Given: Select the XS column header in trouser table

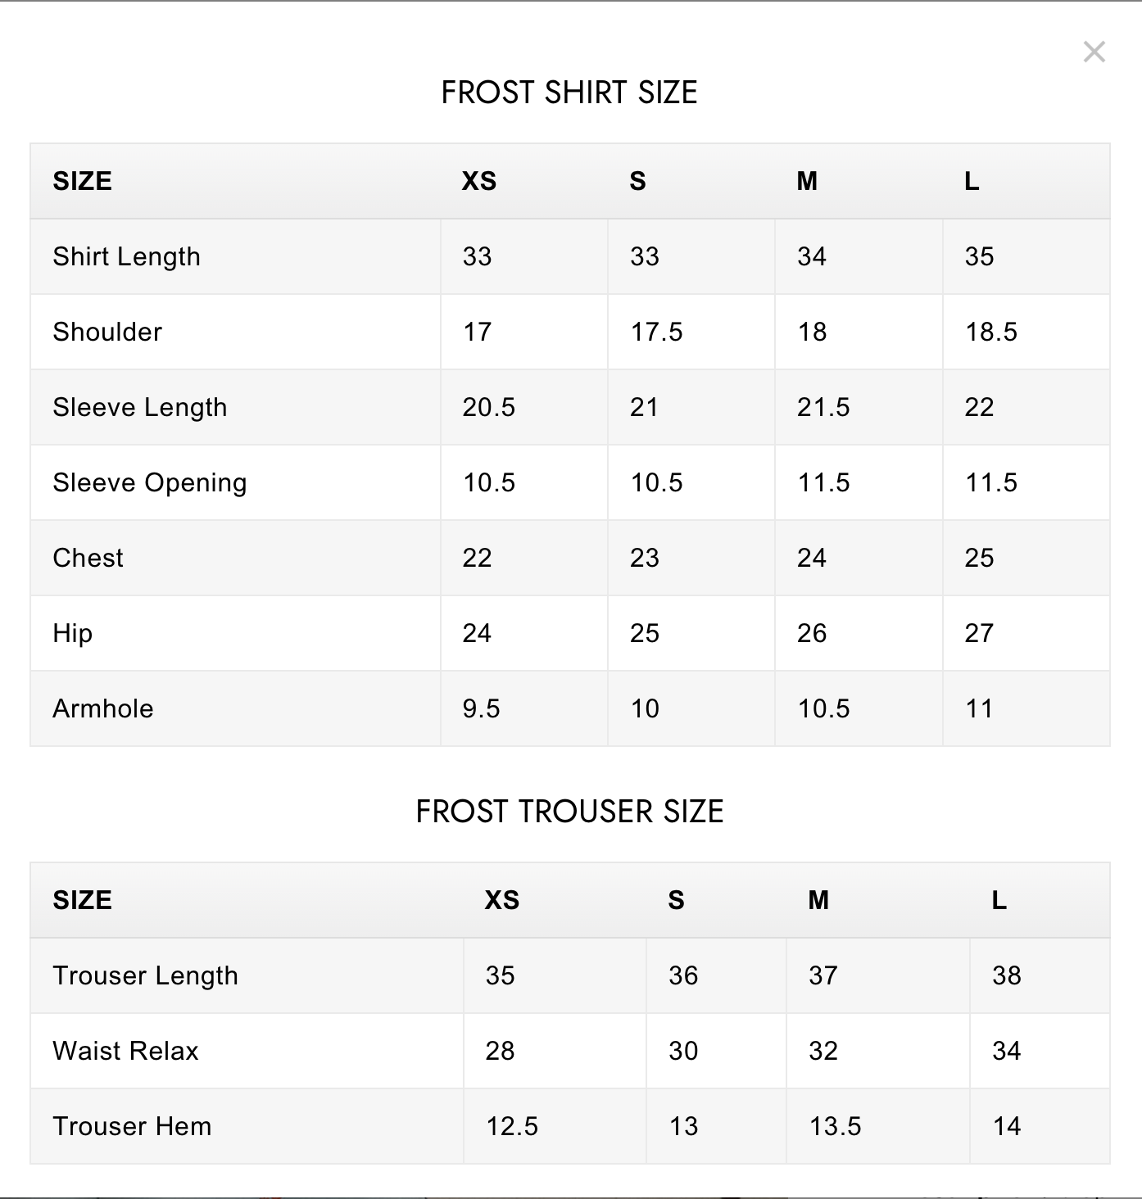Looking at the screenshot, I should 501,900.
